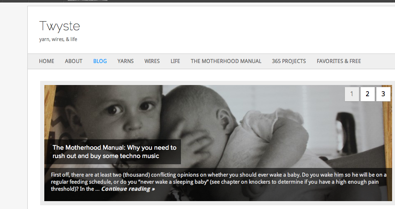Open the ABOUT menu item
Viewport: 395px width, 209px height.
(73, 61)
